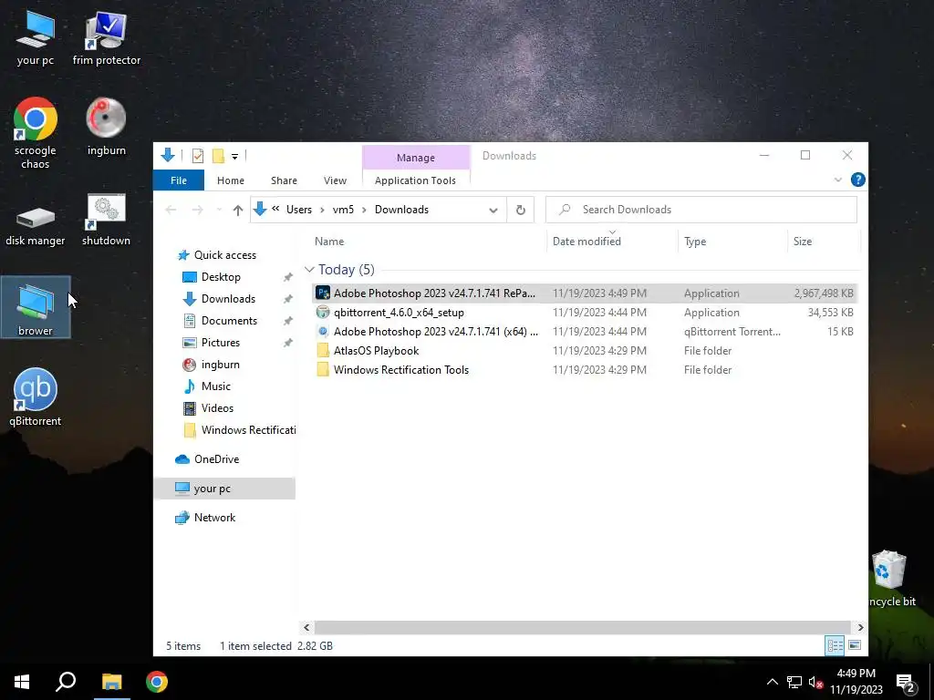Click the Properties quick access toolbar icon
The height and width of the screenshot is (700, 934).
198,156
